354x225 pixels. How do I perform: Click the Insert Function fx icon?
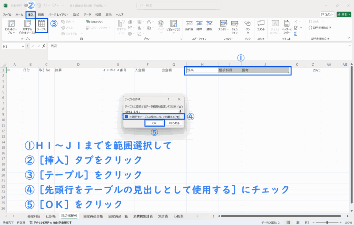(x=44, y=46)
